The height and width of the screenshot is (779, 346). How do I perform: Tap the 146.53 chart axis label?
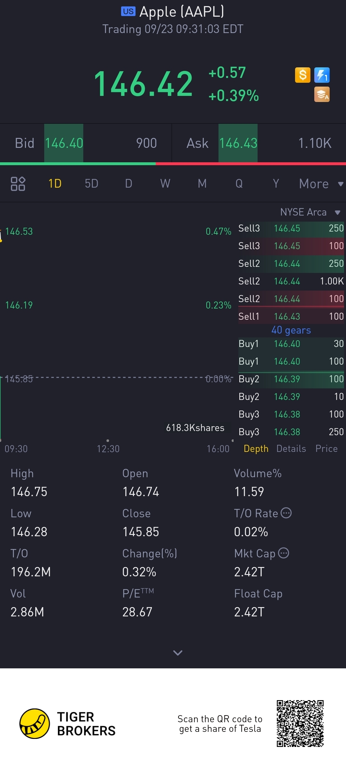point(19,231)
